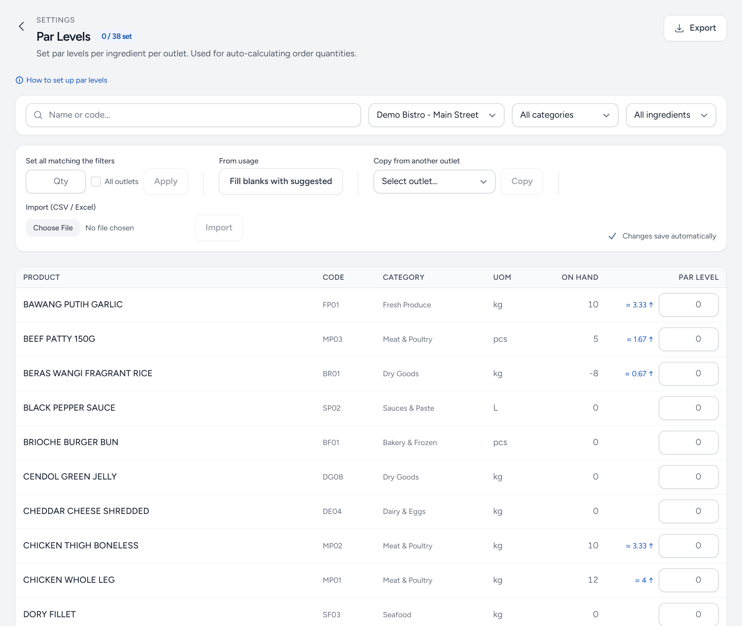Image resolution: width=742 pixels, height=626 pixels.
Task: Apply suggested 0.67 par for Beras Wangi Rice
Action: click(x=639, y=374)
